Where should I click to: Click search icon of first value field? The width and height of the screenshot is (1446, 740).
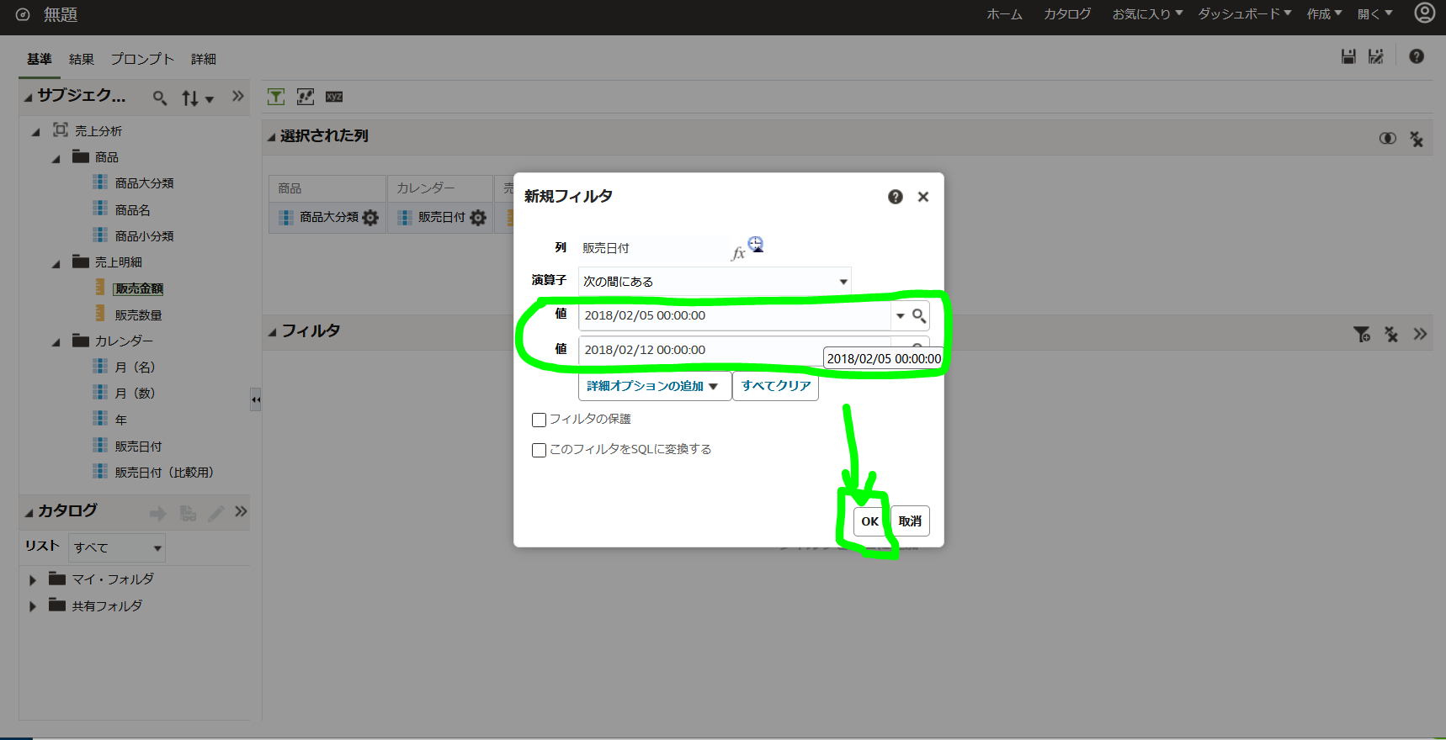(919, 316)
